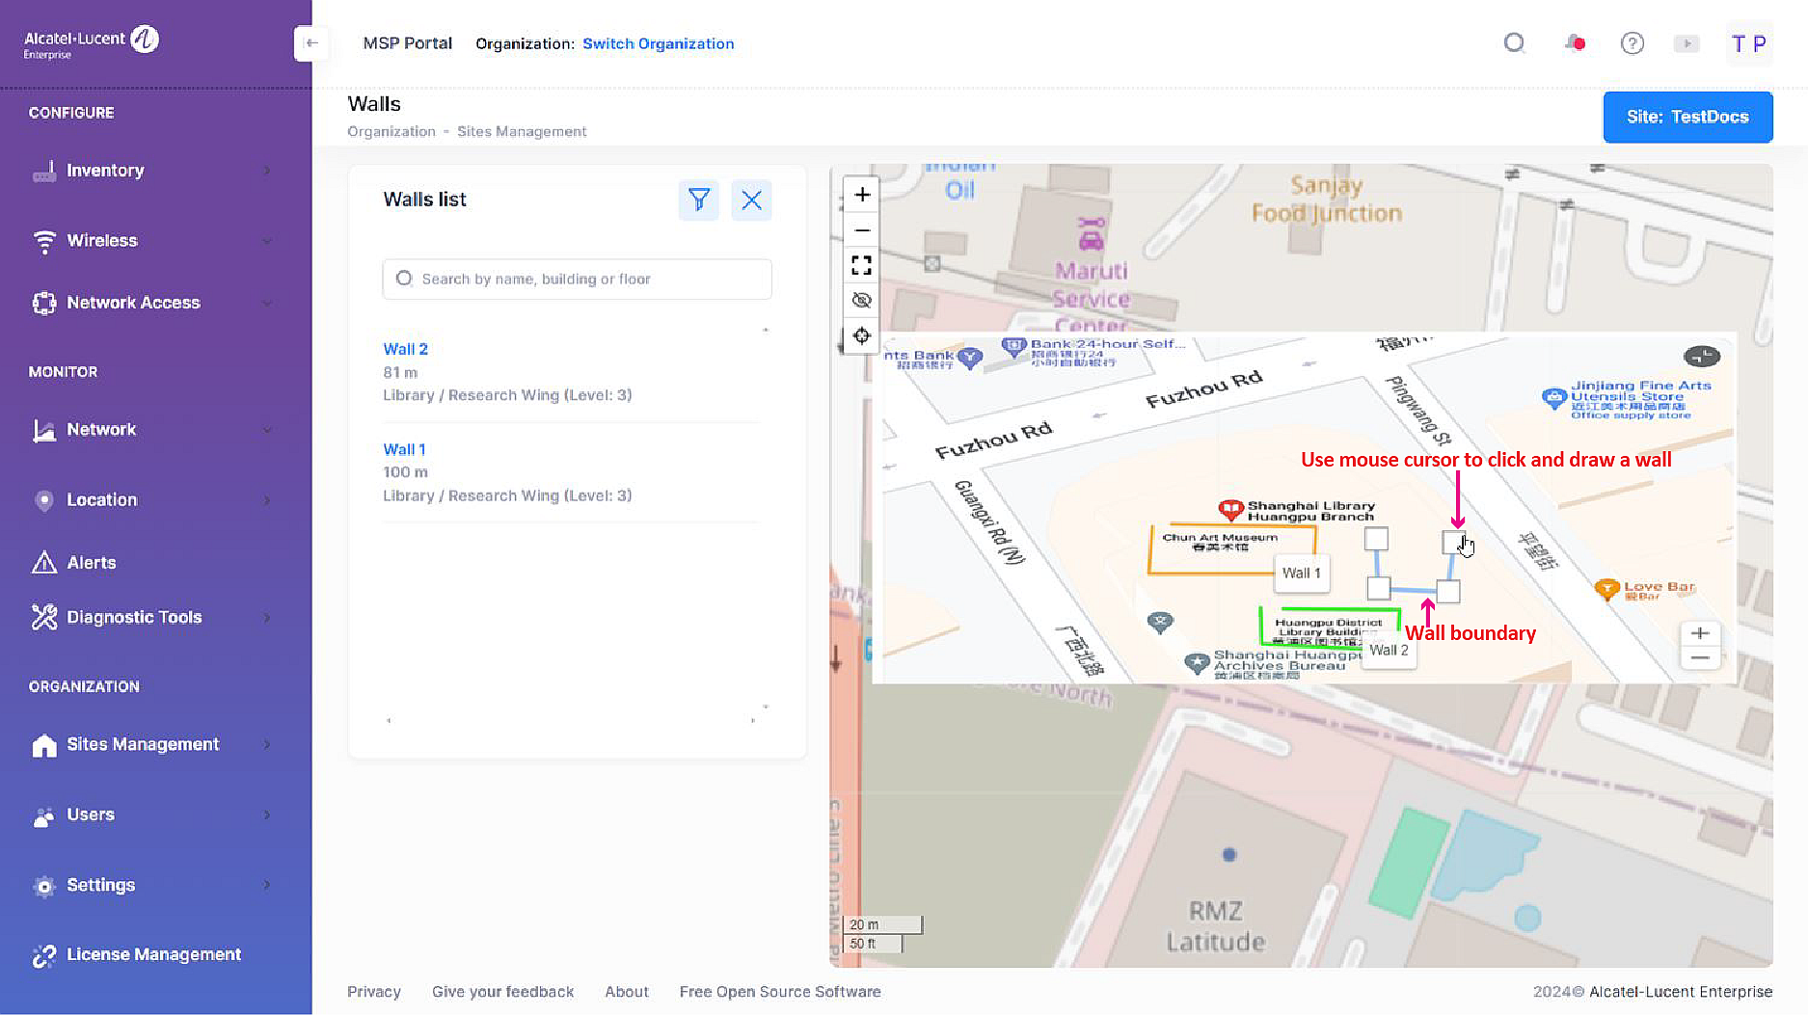The width and height of the screenshot is (1808, 1015).
Task: Select Wall 2 in the walls list
Action: click(x=405, y=349)
